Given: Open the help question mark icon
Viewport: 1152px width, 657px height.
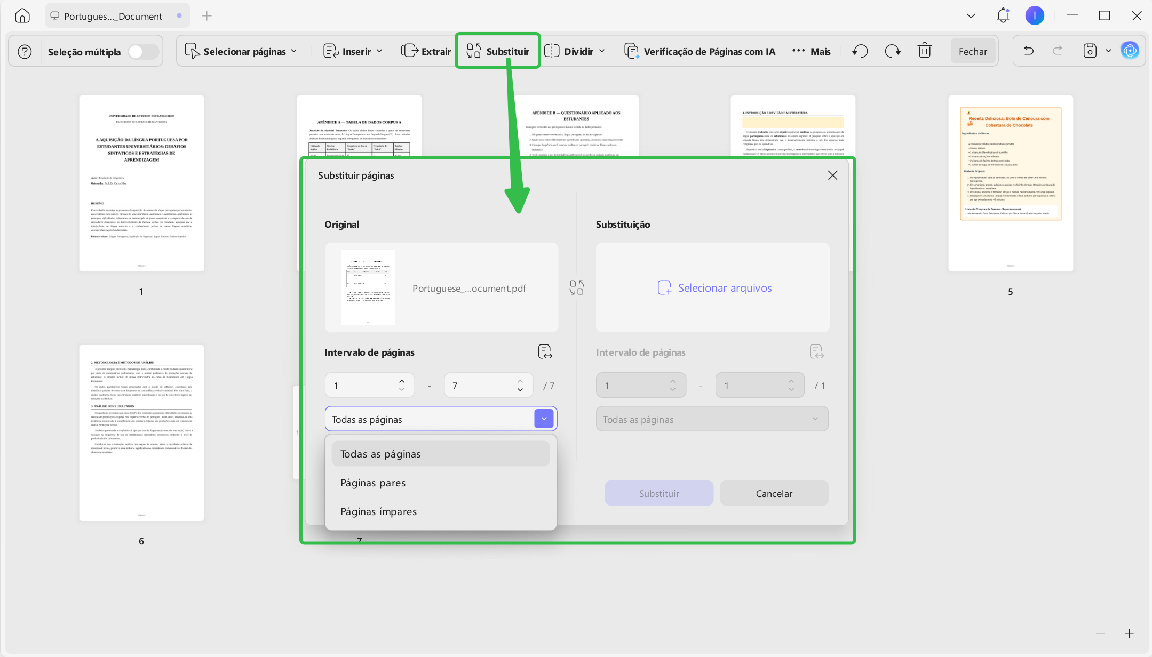Looking at the screenshot, I should (x=25, y=52).
